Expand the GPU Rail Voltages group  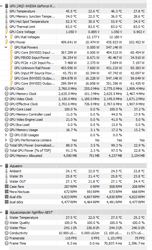click(6, 37)
